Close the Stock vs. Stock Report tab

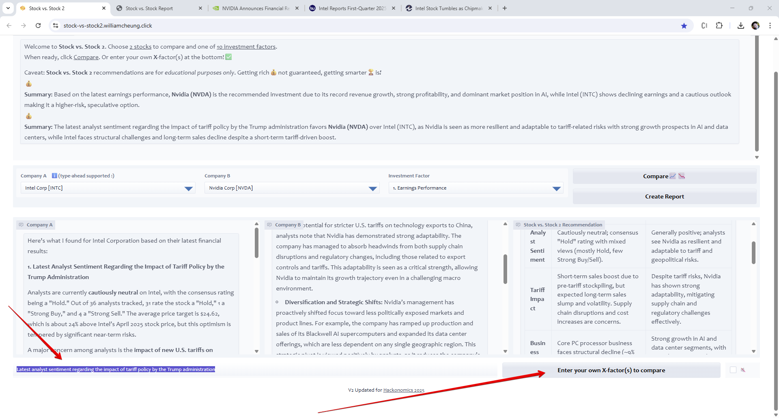click(200, 8)
